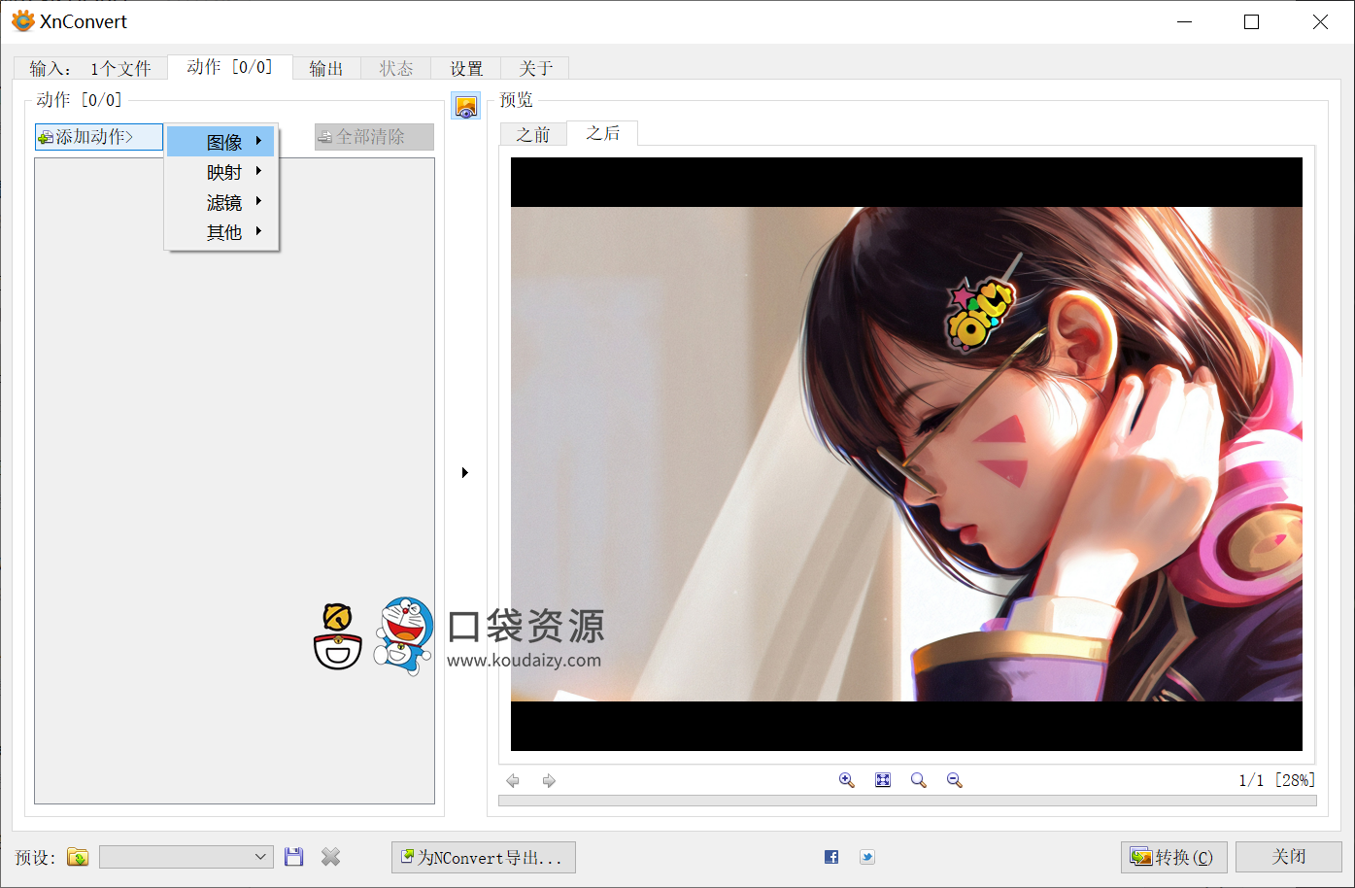This screenshot has height=888, width=1355.
Task: Zoom in on the preview
Action: coord(847,780)
